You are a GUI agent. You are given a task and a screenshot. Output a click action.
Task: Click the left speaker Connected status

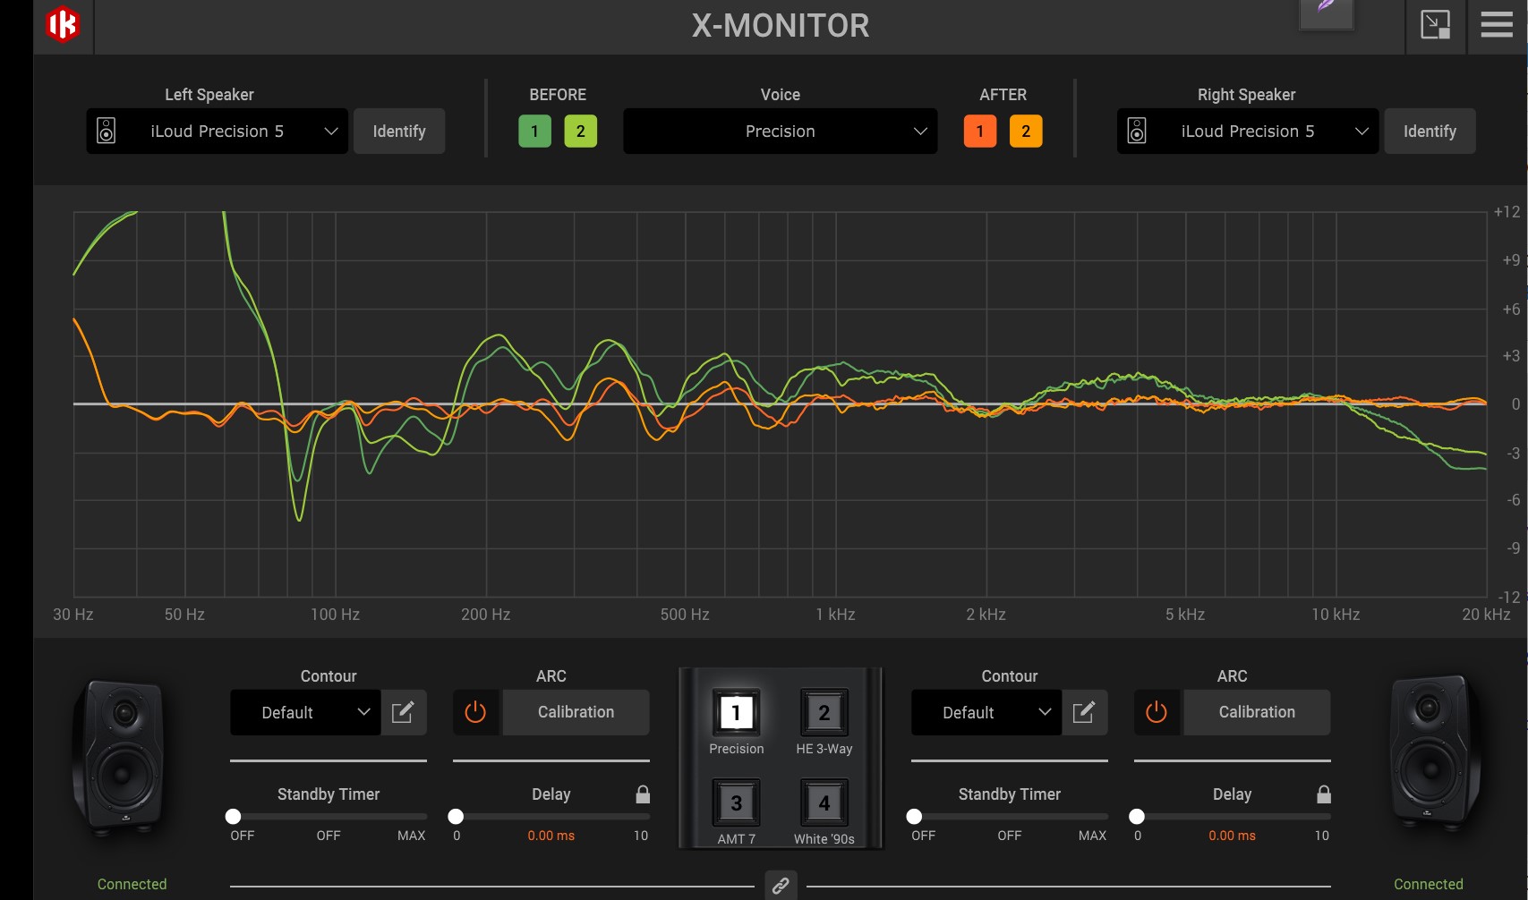click(132, 885)
